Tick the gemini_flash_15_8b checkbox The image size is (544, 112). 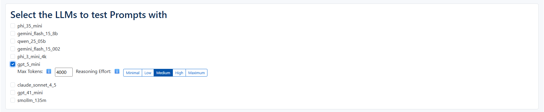pos(13,33)
